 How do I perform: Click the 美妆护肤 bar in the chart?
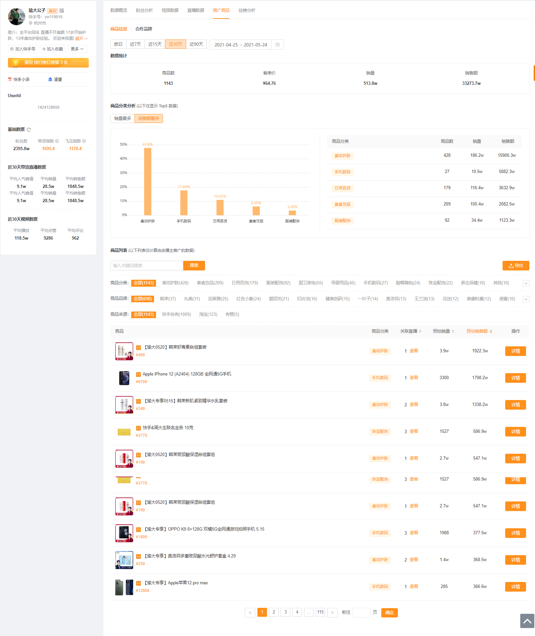coord(148,182)
